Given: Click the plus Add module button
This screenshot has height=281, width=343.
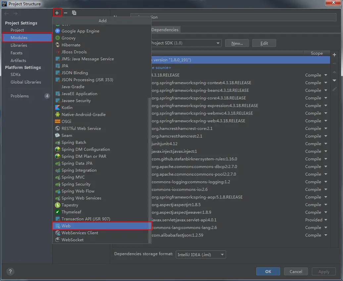Looking at the screenshot, I should (57, 13).
